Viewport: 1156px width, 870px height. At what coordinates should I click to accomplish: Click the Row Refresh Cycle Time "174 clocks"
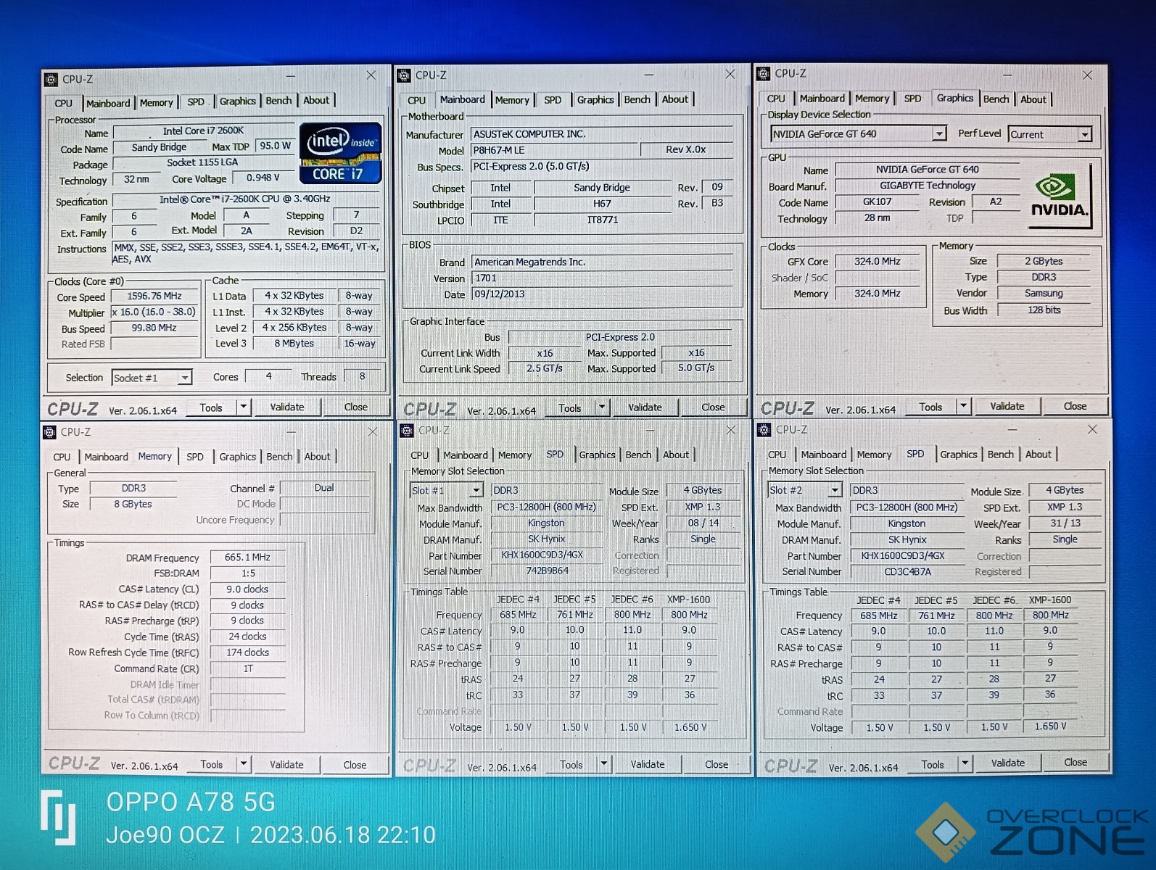(x=247, y=652)
